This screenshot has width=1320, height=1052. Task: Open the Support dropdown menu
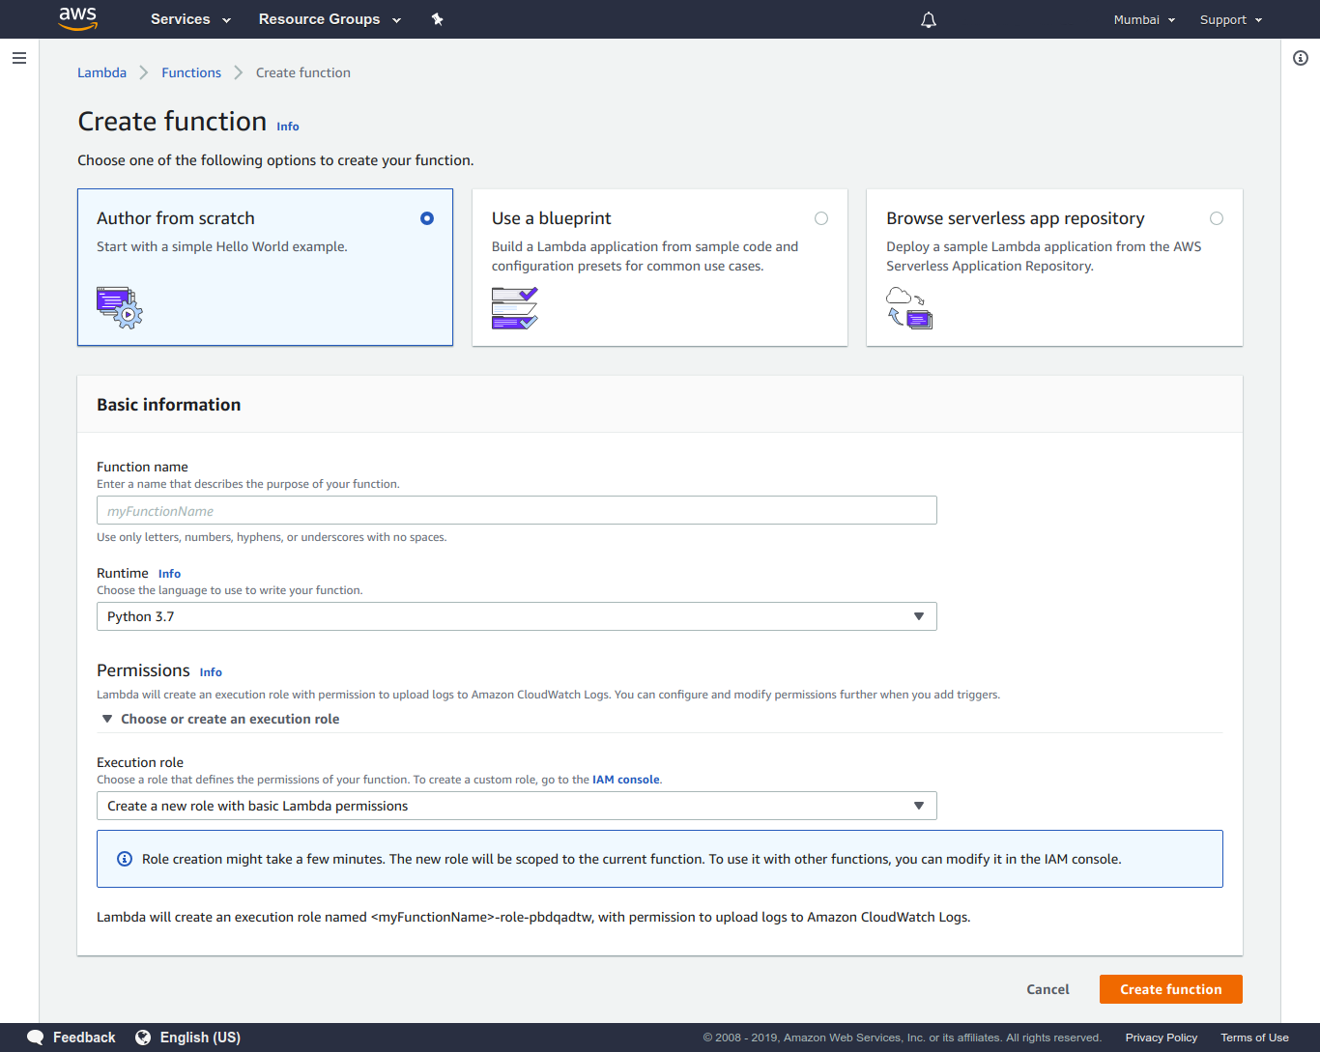(1231, 19)
